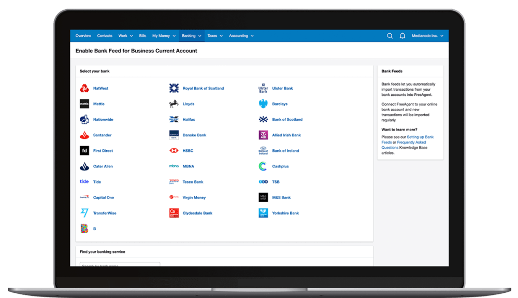The height and width of the screenshot is (298, 518).
Task: Choose the Tesco Bank link
Action: tap(193, 182)
